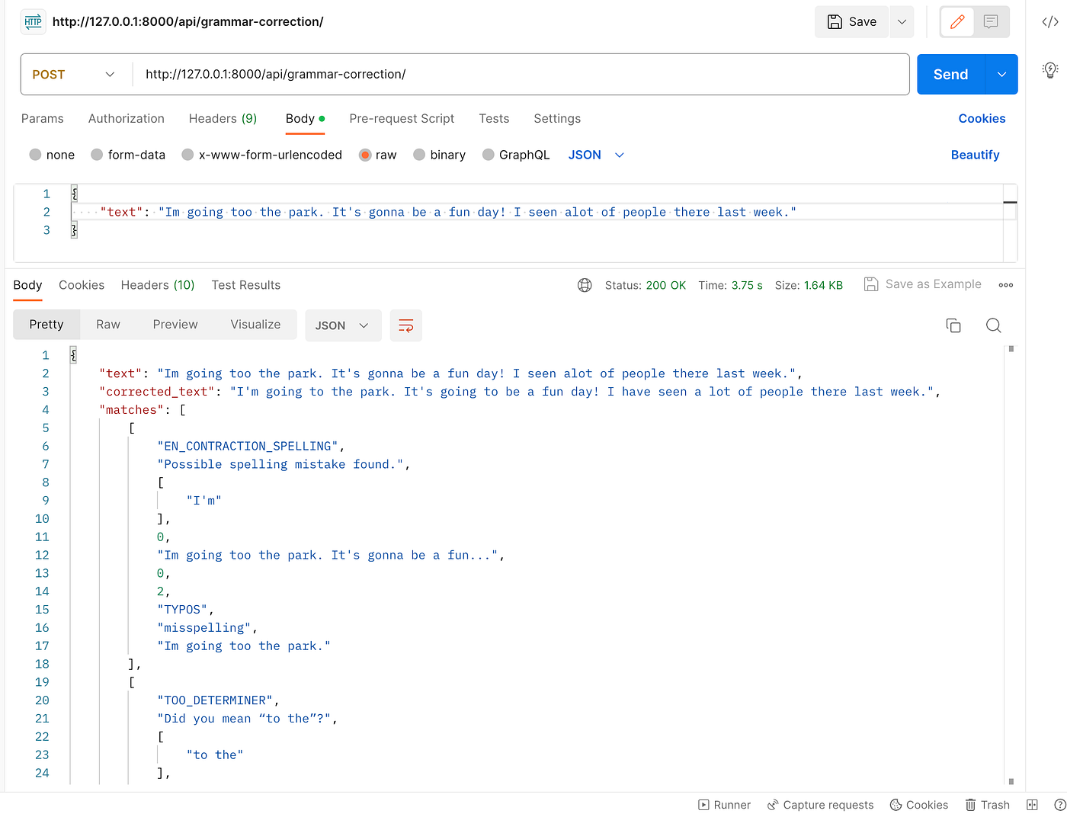
Task: Click the request URL input field
Action: (521, 75)
